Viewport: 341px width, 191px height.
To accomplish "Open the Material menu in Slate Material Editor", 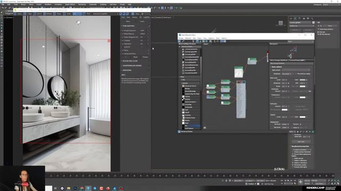I will [188, 38].
